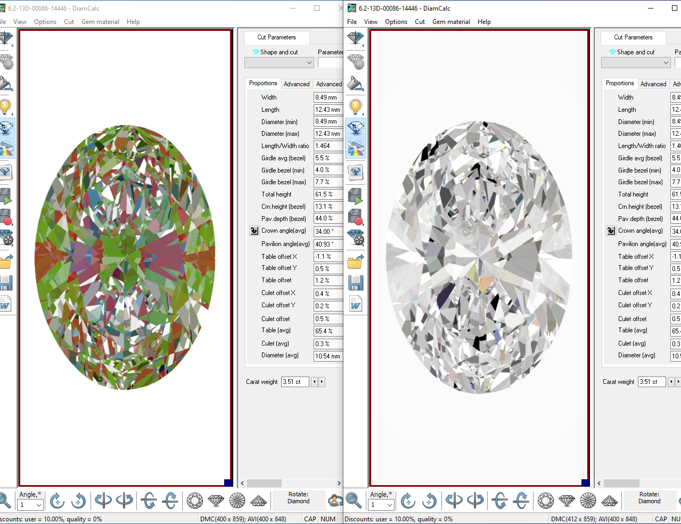Screen dimensions: 681x524
Task: Click the light bulb lighting icon in right window
Action: (356, 107)
